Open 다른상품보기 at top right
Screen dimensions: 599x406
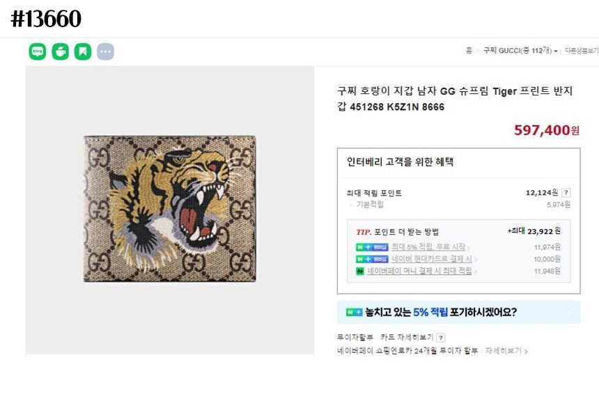click(x=581, y=51)
